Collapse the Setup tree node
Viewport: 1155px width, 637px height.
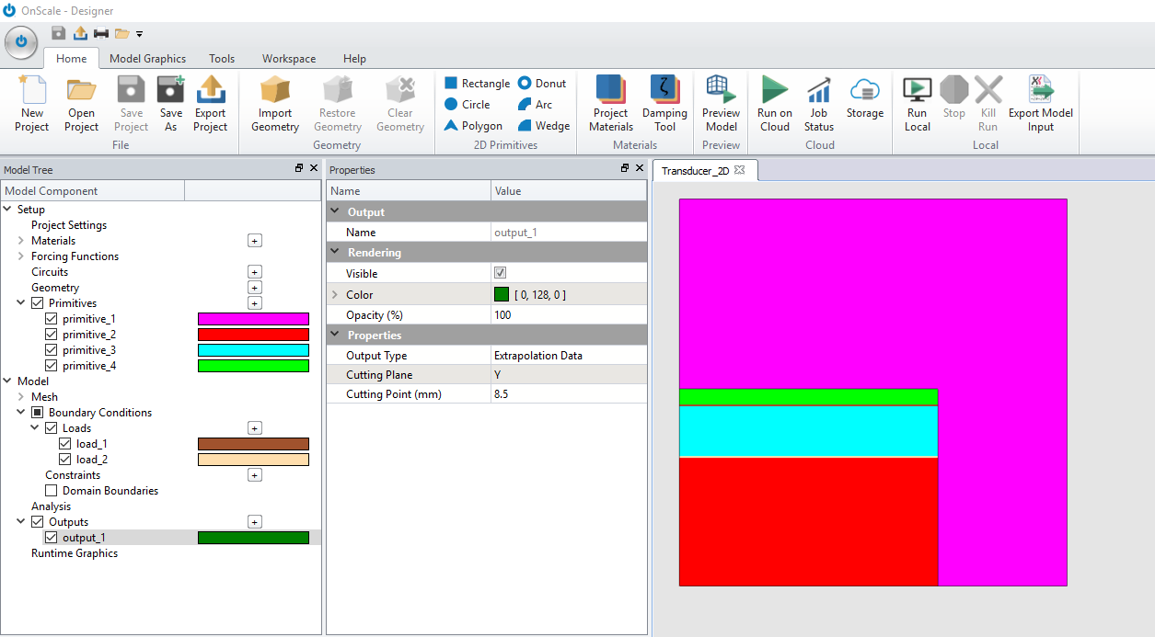point(8,210)
